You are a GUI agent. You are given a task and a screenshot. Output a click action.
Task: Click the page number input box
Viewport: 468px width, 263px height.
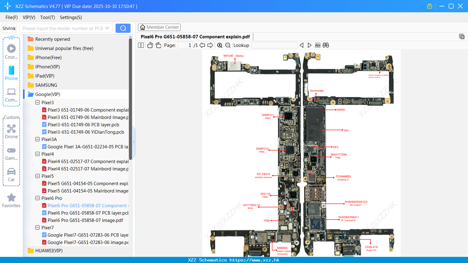[x=185, y=45]
